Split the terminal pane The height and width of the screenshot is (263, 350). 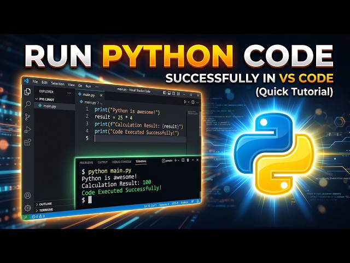pos(183,160)
